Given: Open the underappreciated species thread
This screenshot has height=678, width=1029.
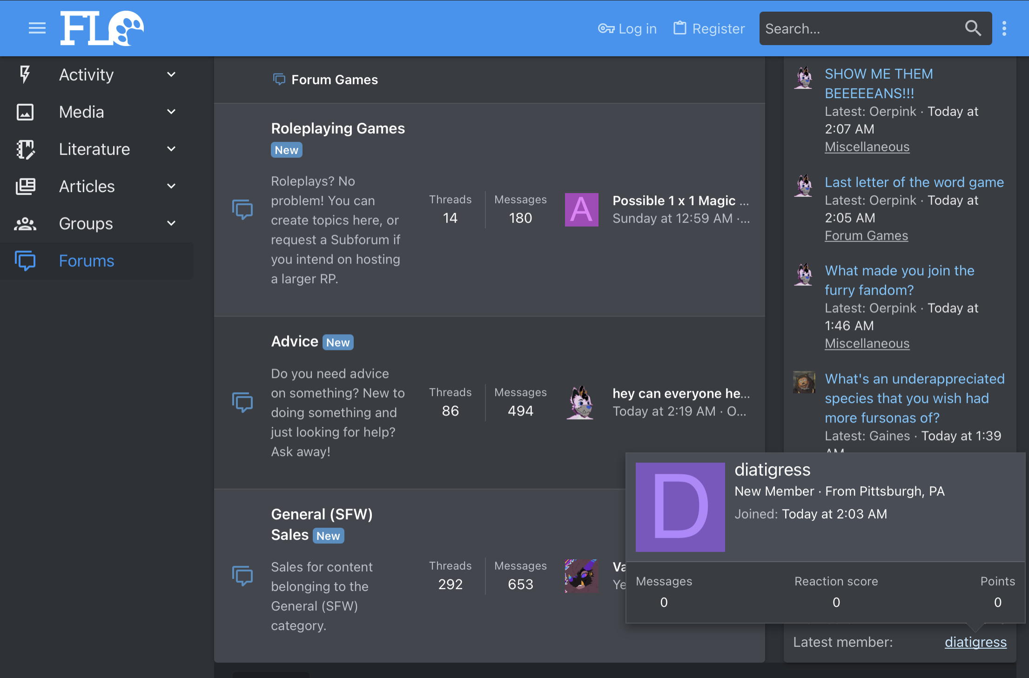Looking at the screenshot, I should coord(915,398).
